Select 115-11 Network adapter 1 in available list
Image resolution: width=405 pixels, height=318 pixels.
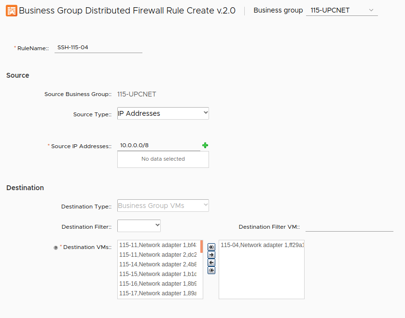(158, 245)
